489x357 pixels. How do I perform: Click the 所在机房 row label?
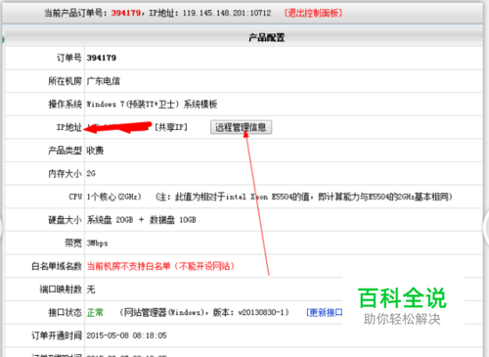(x=65, y=81)
